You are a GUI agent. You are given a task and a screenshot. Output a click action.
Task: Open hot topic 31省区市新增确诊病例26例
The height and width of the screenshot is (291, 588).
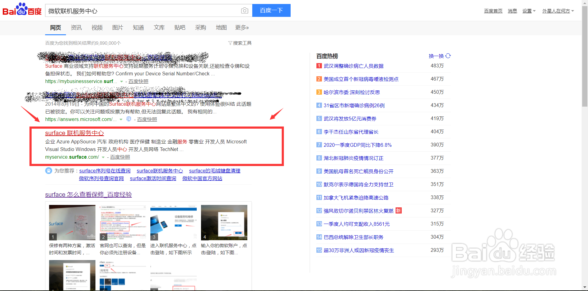point(354,105)
